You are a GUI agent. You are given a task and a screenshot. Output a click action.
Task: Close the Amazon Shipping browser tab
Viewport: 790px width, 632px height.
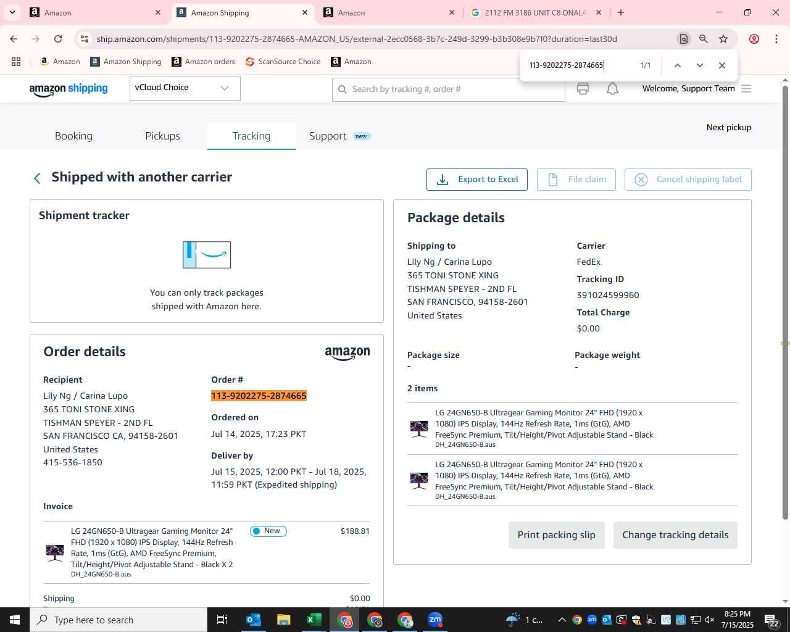(305, 12)
